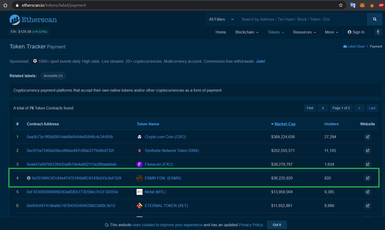Open the Google Translate extension icon
Image resolution: width=385 pixels, height=230 pixels.
coord(353,5)
